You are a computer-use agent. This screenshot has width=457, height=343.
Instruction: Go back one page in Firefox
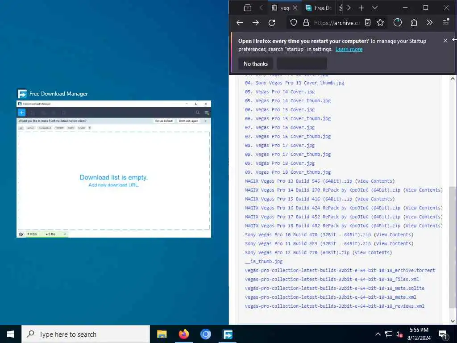240,23
